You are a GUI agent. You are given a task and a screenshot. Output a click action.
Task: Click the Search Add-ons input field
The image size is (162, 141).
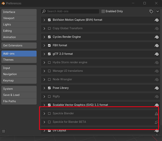click(x=70, y=11)
